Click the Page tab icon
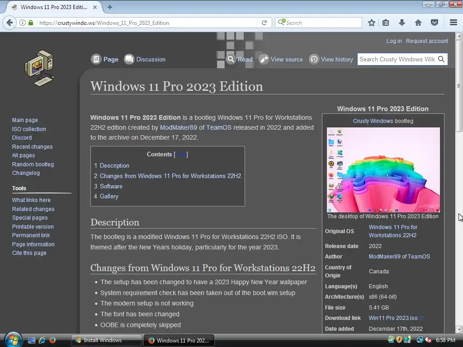Viewport: 463px width, 347px height. coord(96,59)
